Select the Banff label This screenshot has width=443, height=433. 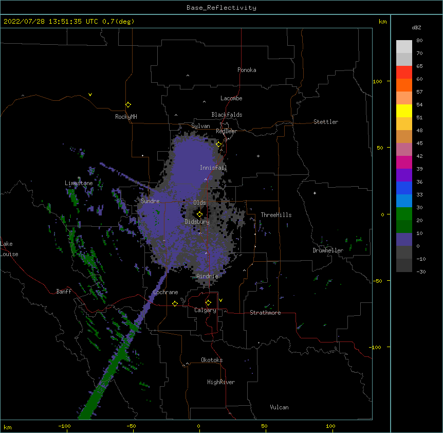(x=64, y=292)
